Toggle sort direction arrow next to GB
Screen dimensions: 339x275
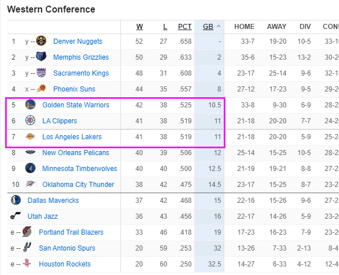click(x=219, y=26)
